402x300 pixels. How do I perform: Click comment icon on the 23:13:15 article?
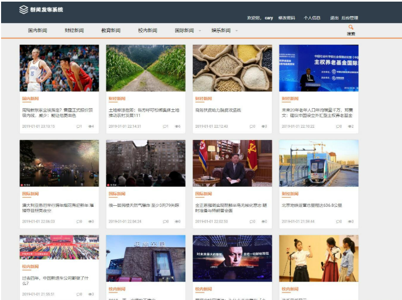coord(78,126)
